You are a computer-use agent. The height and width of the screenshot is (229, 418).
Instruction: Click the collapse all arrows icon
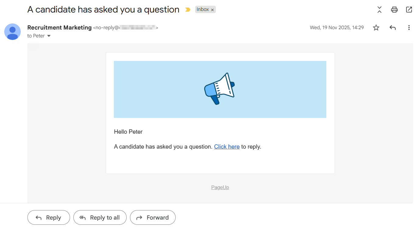(379, 10)
